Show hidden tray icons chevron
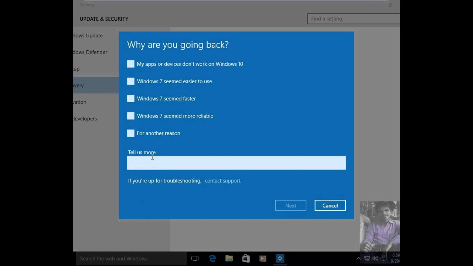The image size is (473, 266). [358, 259]
